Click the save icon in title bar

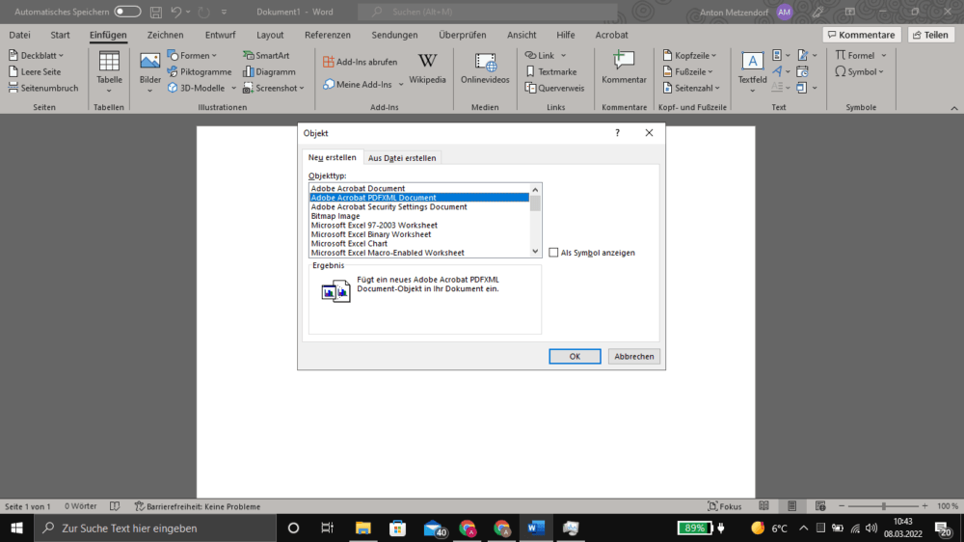click(156, 12)
